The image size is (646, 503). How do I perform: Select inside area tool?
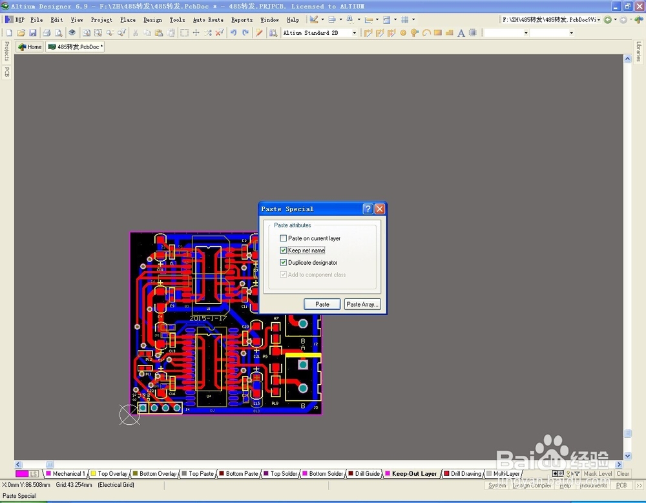[184, 32]
